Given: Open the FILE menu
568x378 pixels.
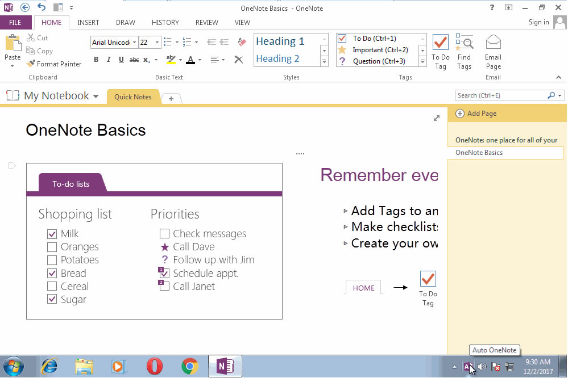Looking at the screenshot, I should point(16,22).
